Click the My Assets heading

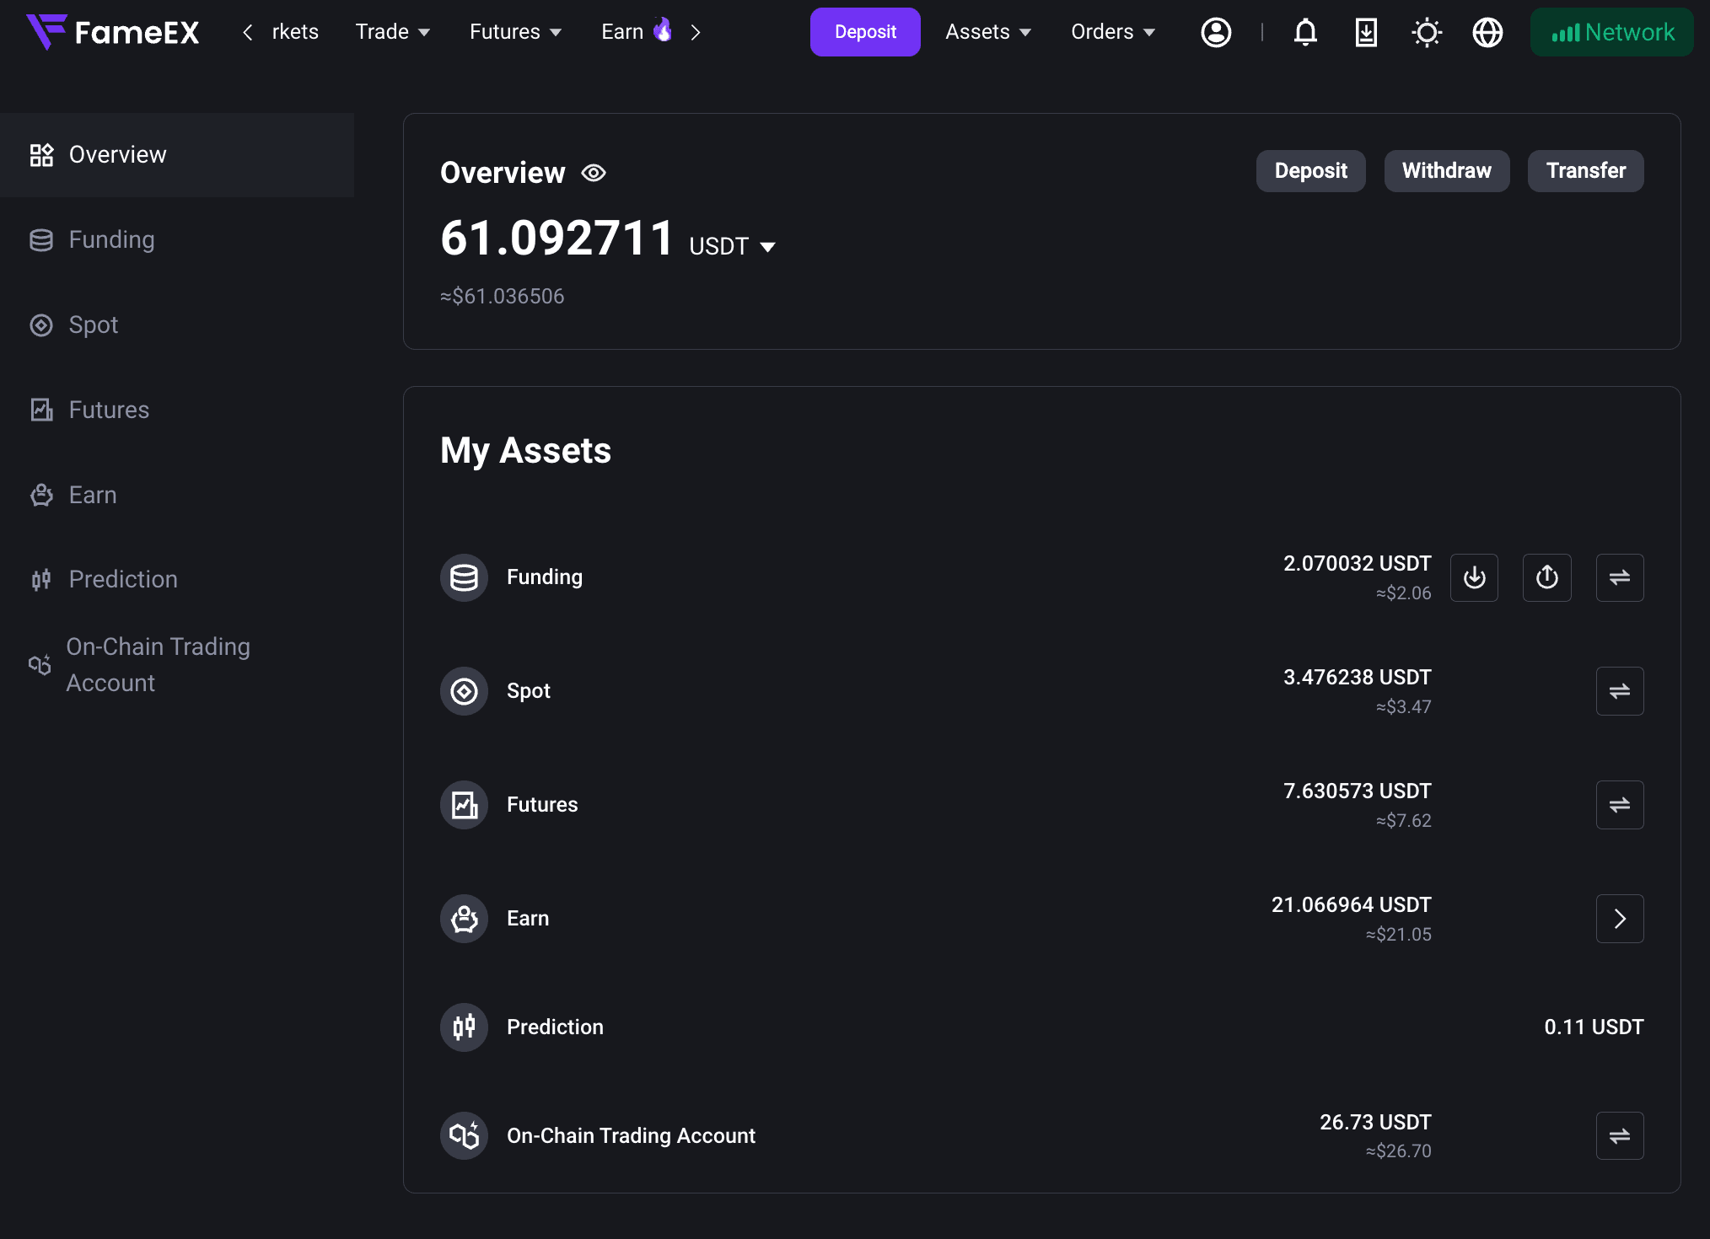(525, 451)
